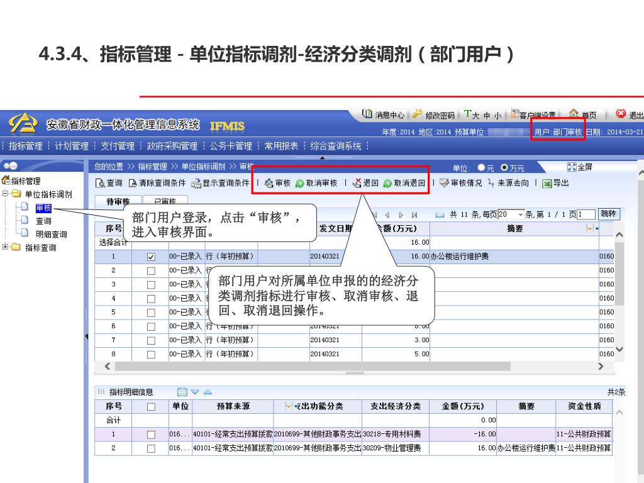Image resolution: width=644 pixels, height=483 pixels.
Task: Click the 退出 exit icon
Action: 621,114
